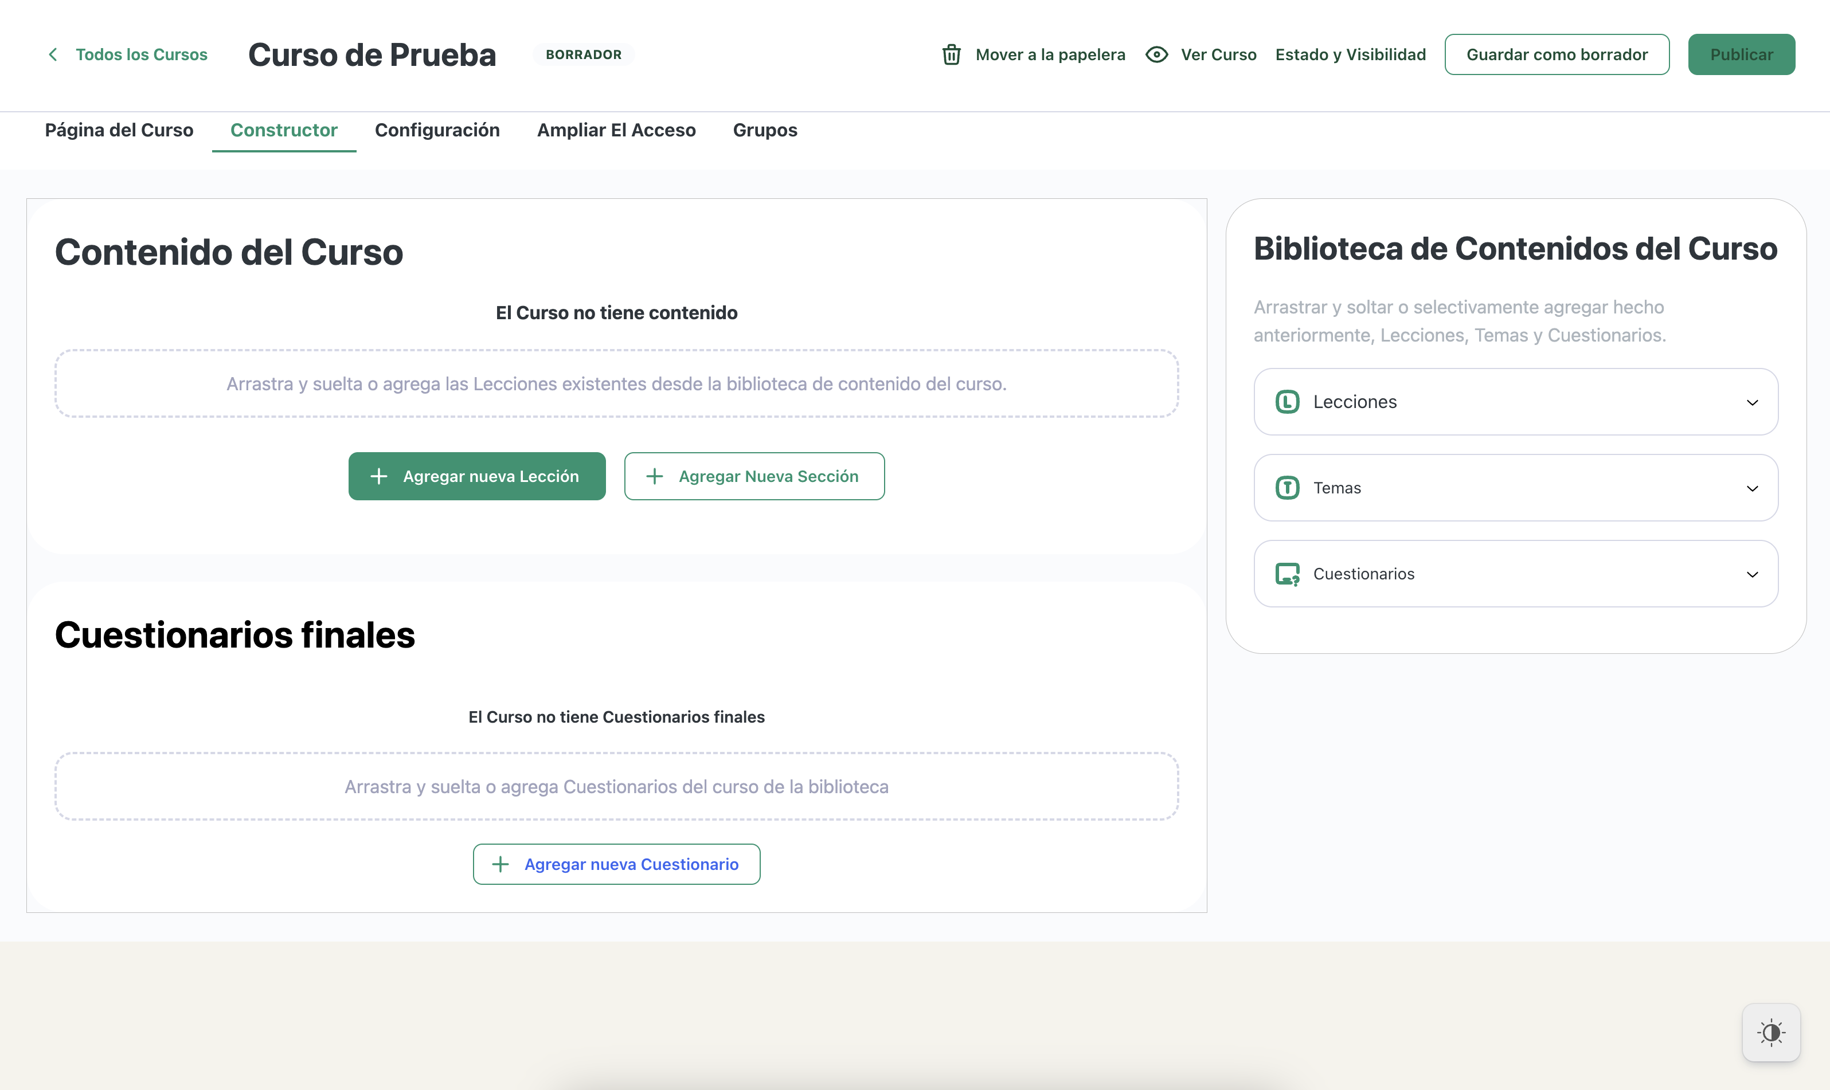Click the Cuestionarios quiz icon

point(1287,574)
